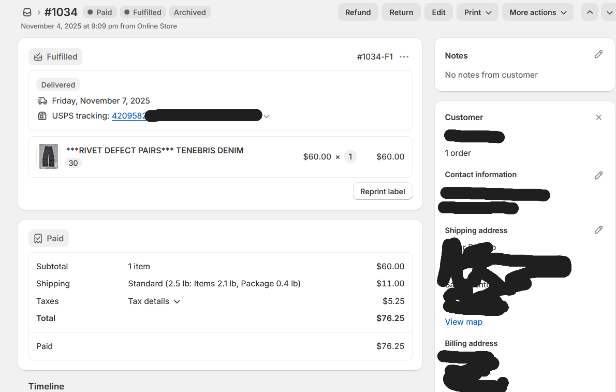Open the Rivet Defect Pairs Tenebris Denim item
Image resolution: width=616 pixels, height=392 pixels.
point(155,151)
